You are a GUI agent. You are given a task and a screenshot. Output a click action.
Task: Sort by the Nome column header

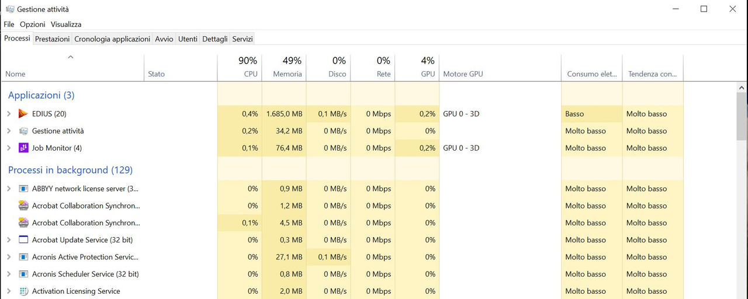click(72, 68)
